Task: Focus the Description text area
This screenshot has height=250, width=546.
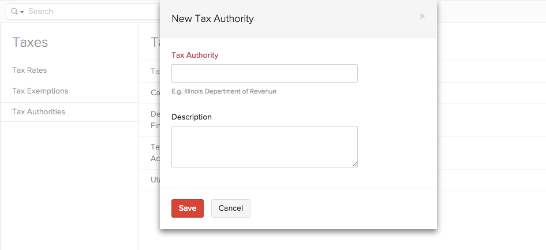Action: pos(264,147)
